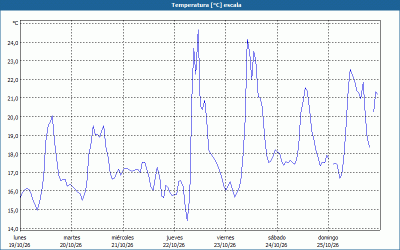Select the 18,0 y-axis value
Screen dimensions: 400x250
click(x=13, y=154)
